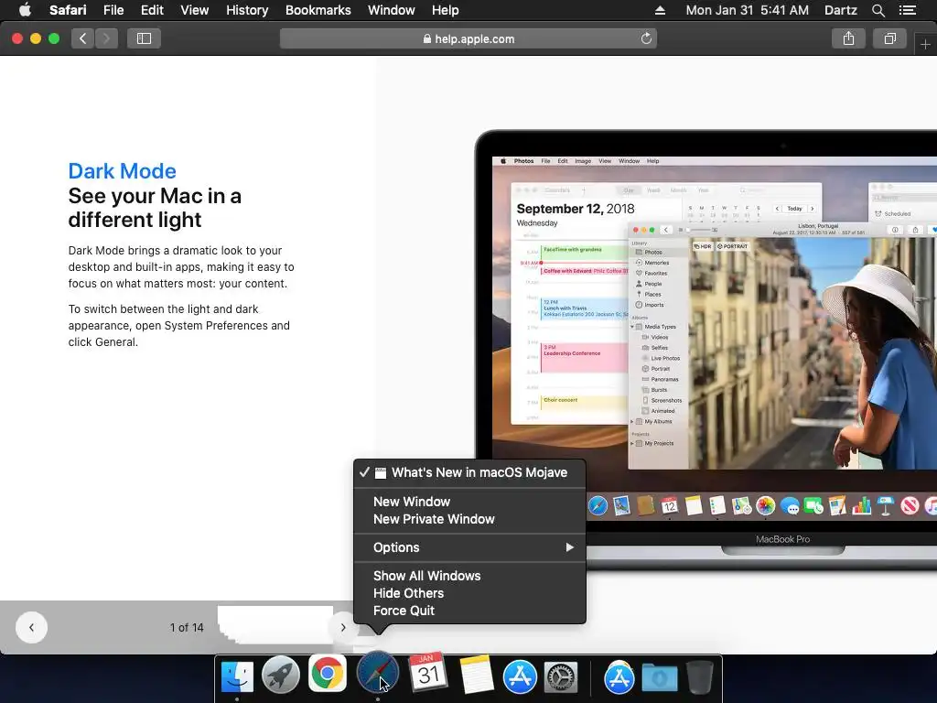
Task: Open the Help menu
Action: coord(446,10)
